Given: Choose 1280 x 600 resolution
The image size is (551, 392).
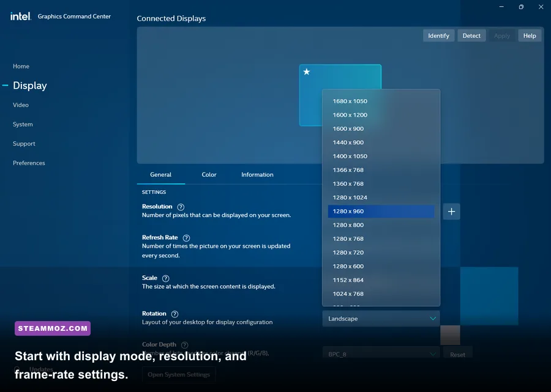Looking at the screenshot, I should tap(381, 267).
